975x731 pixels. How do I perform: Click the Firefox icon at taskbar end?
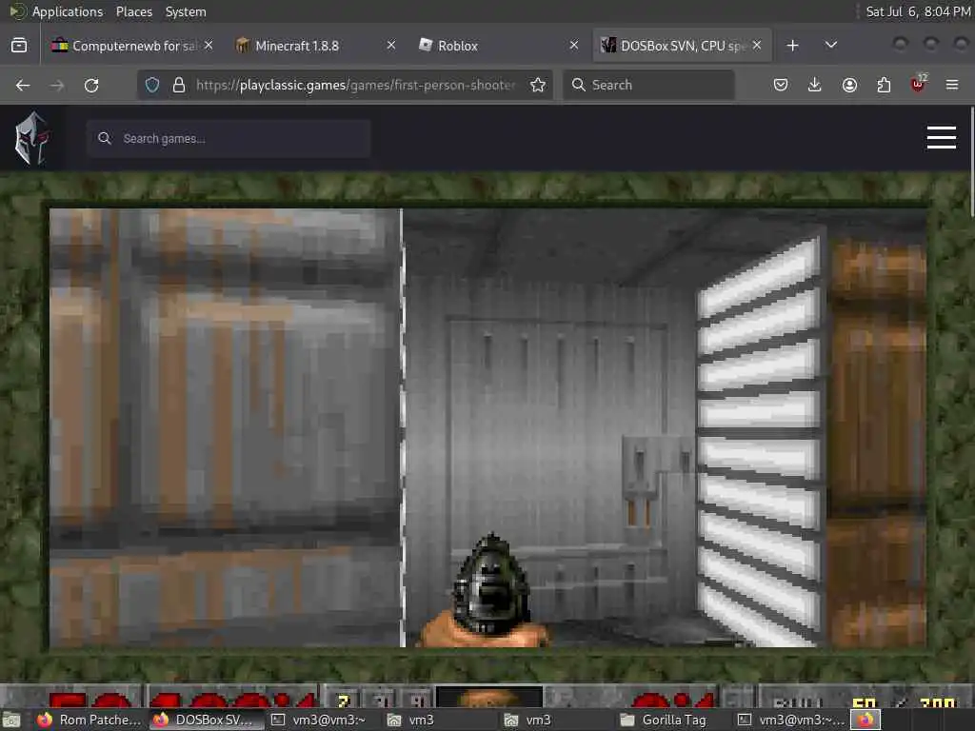point(866,720)
